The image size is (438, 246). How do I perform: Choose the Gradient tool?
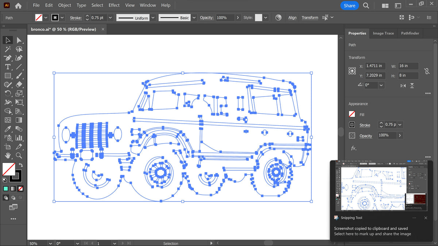click(19, 120)
